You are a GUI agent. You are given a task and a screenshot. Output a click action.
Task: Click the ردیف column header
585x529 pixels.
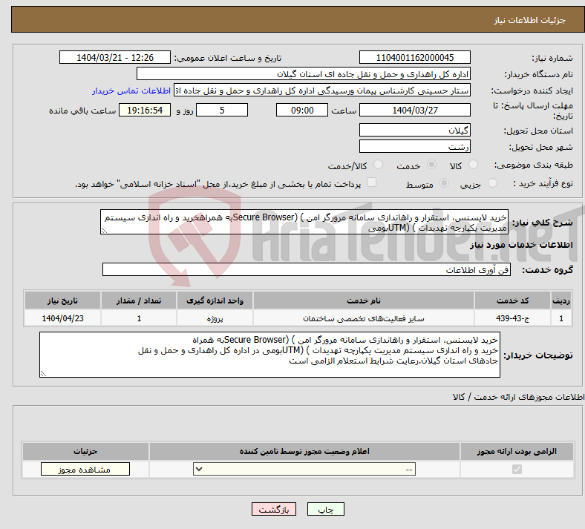(x=561, y=300)
